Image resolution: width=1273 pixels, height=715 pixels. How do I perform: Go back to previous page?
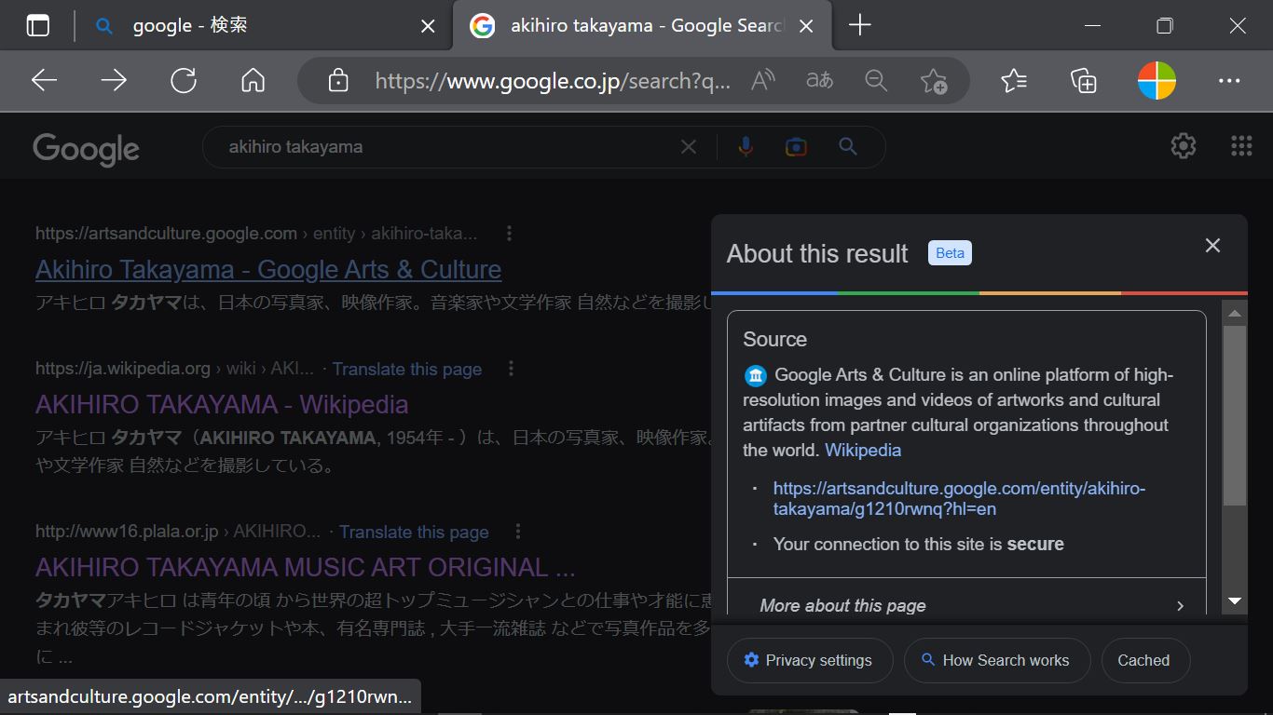click(45, 81)
